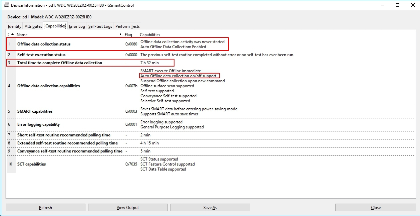
Task: Select Short self-test routine recommended polling time
Action: pos(211,135)
